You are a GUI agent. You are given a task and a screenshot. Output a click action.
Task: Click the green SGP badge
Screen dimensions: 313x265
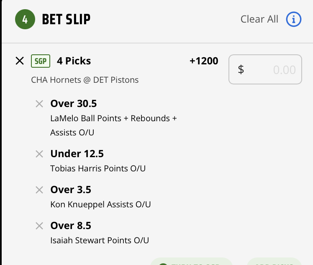coord(41,61)
